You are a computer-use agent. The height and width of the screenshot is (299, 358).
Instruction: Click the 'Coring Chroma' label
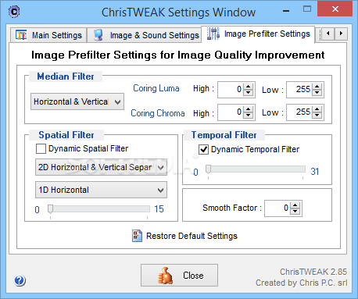(x=158, y=113)
